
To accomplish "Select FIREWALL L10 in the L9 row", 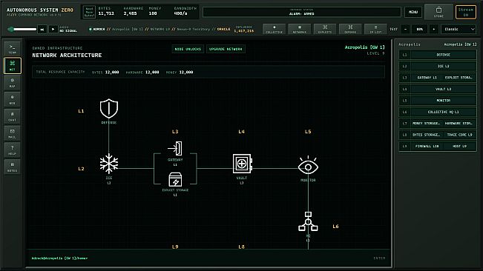I will click(x=427, y=147).
